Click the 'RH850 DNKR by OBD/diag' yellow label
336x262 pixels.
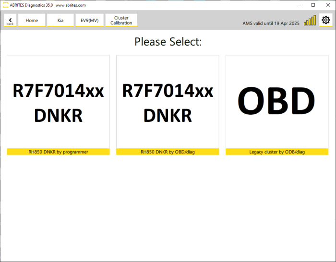pyautogui.click(x=168, y=152)
